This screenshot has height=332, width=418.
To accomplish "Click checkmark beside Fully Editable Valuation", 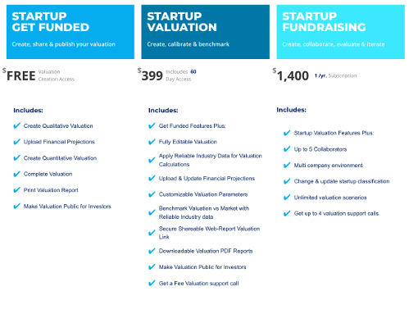I will (x=152, y=142).
